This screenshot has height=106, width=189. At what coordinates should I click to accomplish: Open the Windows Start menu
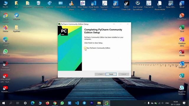pyautogui.click(x=4, y=103)
